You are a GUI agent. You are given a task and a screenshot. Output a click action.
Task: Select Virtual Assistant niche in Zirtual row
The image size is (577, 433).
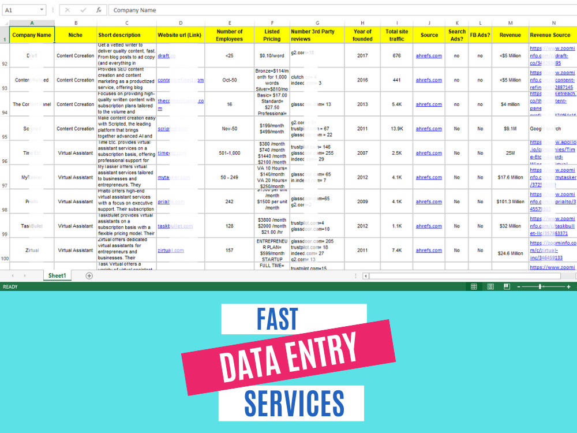click(76, 251)
